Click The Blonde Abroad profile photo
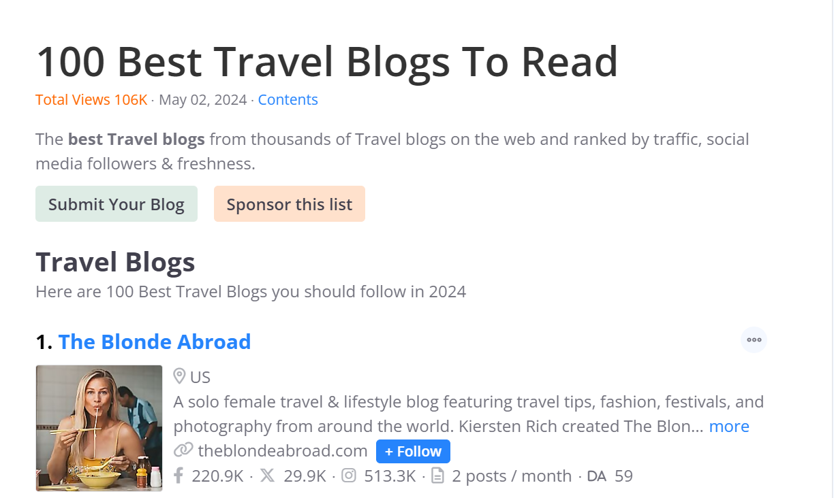Viewport: 834px width, 498px height. pos(99,428)
